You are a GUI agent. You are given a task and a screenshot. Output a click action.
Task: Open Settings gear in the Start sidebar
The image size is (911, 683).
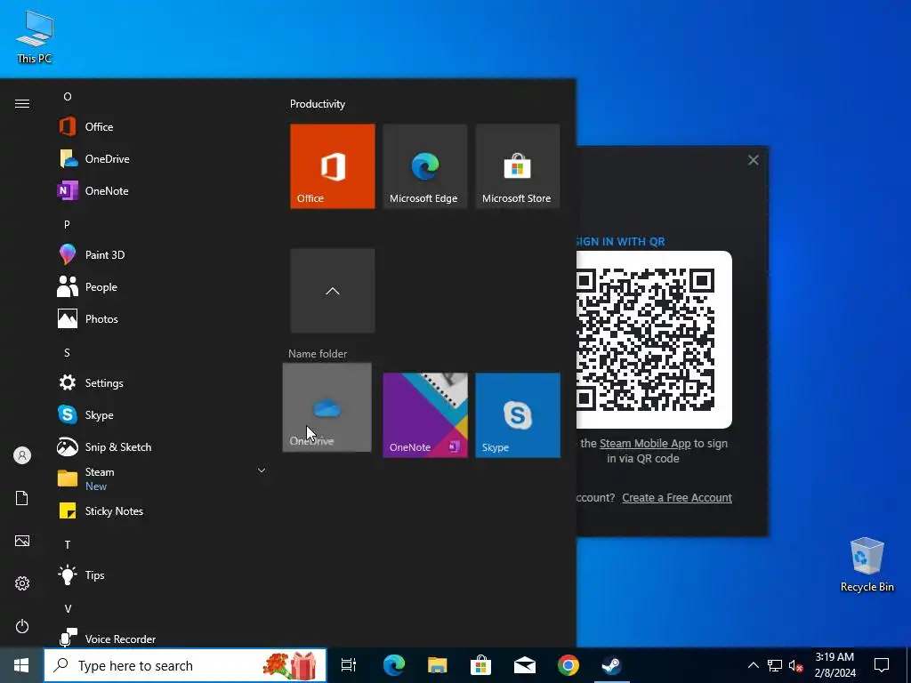pyautogui.click(x=22, y=583)
